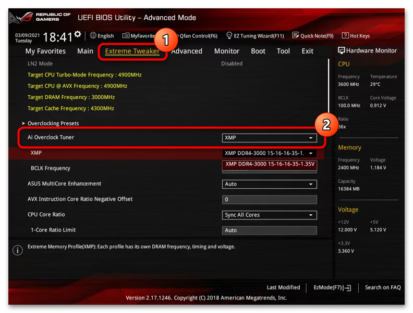Select the BCLK Frequency label
The width and height of the screenshot is (413, 313).
tap(50, 168)
